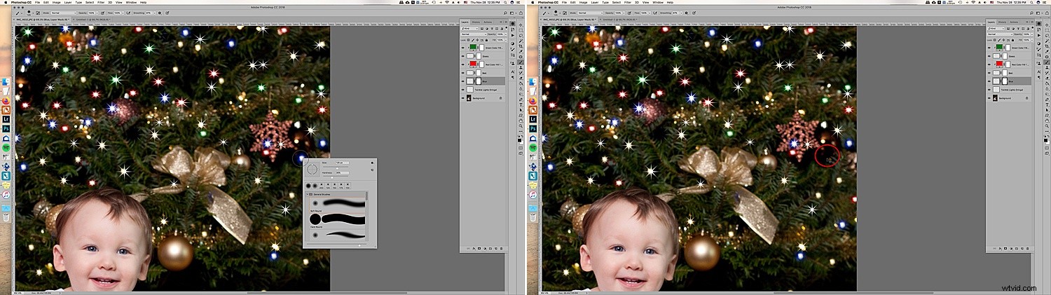Open brush preset picker arrow in left options bar
The height and width of the screenshot is (295, 1051).
coord(33,13)
